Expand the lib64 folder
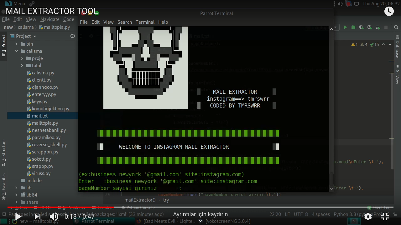This screenshot has height=225, width=401. [16, 195]
